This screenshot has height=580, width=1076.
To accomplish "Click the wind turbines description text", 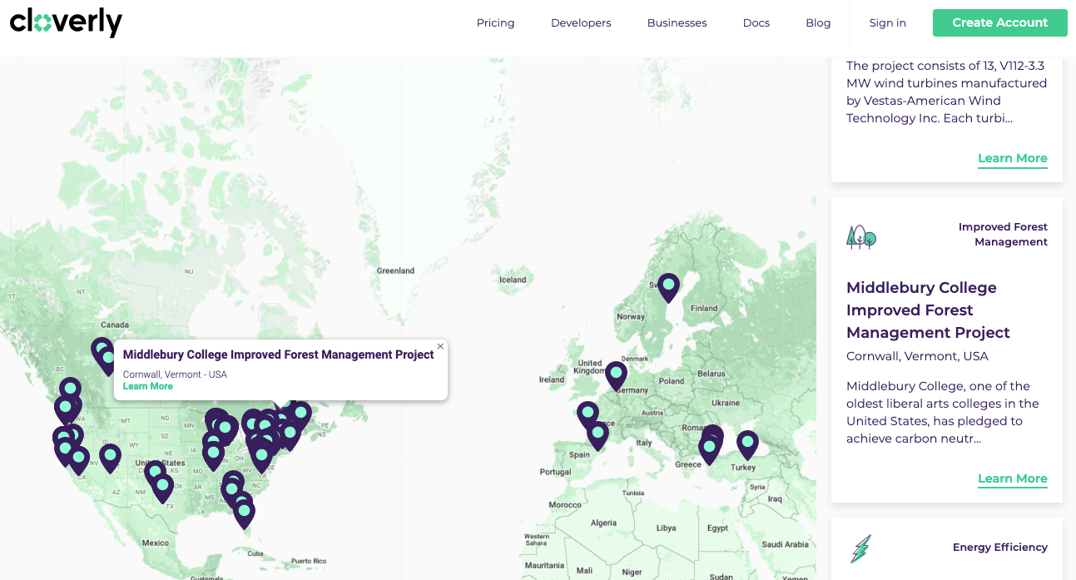I will (x=946, y=92).
